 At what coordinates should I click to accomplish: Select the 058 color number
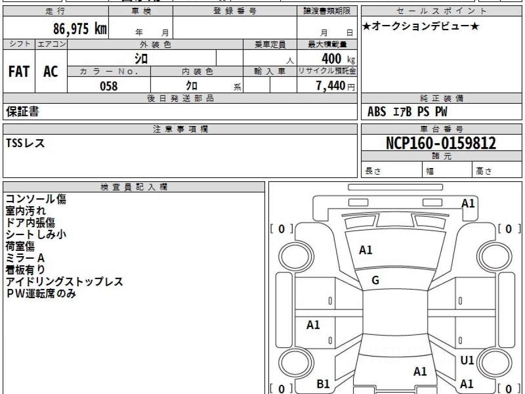point(109,86)
